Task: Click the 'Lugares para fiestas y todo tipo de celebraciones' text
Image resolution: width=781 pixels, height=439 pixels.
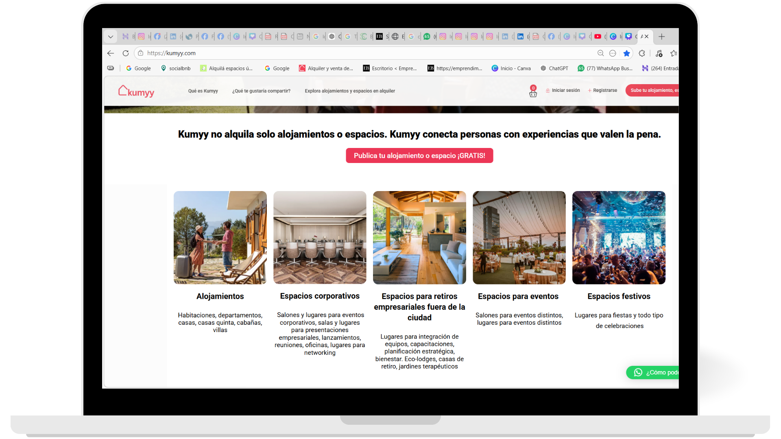Action: [x=619, y=320]
